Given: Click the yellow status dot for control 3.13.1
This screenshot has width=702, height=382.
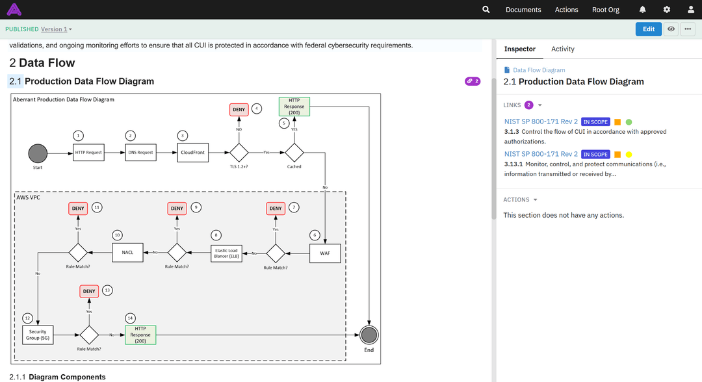Looking at the screenshot, I should click(x=629, y=155).
